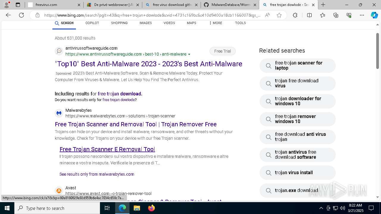Click the page vertical scrollbar thumb
The height and width of the screenshot is (214, 381).
coord(378,51)
